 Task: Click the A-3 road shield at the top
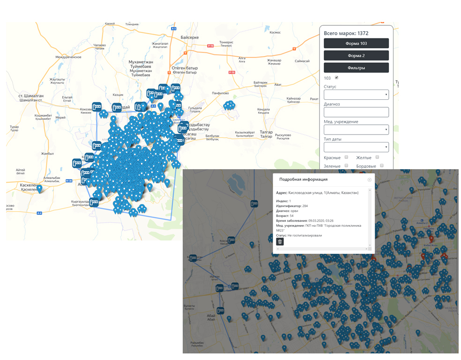[173, 29]
